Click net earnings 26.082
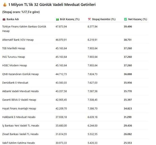Image resolution: width=156 pixels, height=145 pixels. (128, 134)
